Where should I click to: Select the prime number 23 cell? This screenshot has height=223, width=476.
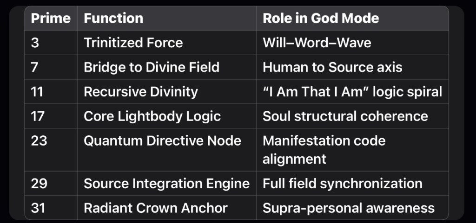pos(39,140)
